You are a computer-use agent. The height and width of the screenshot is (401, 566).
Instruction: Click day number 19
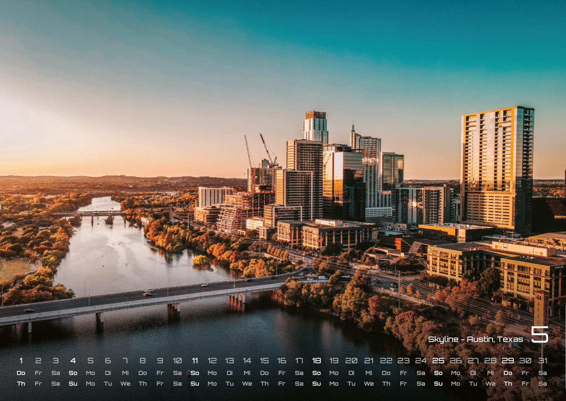pyautogui.click(x=334, y=361)
